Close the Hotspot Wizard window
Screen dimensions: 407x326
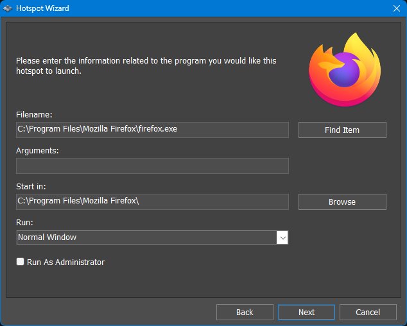(397, 8)
